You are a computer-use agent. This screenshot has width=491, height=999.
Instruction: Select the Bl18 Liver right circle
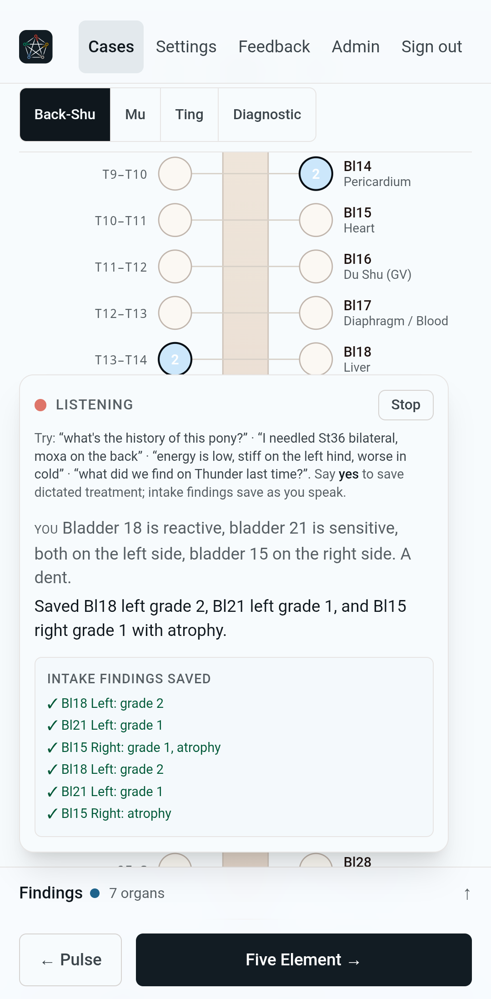pyautogui.click(x=316, y=359)
